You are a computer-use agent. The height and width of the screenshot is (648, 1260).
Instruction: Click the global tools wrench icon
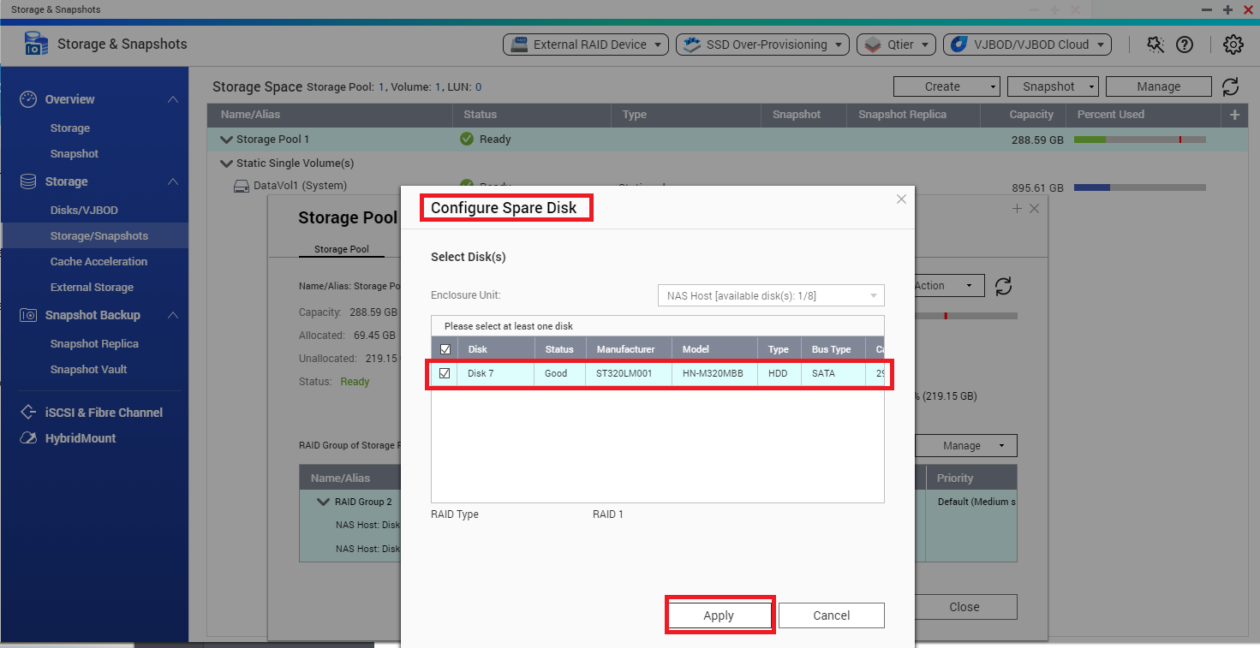coord(1155,45)
